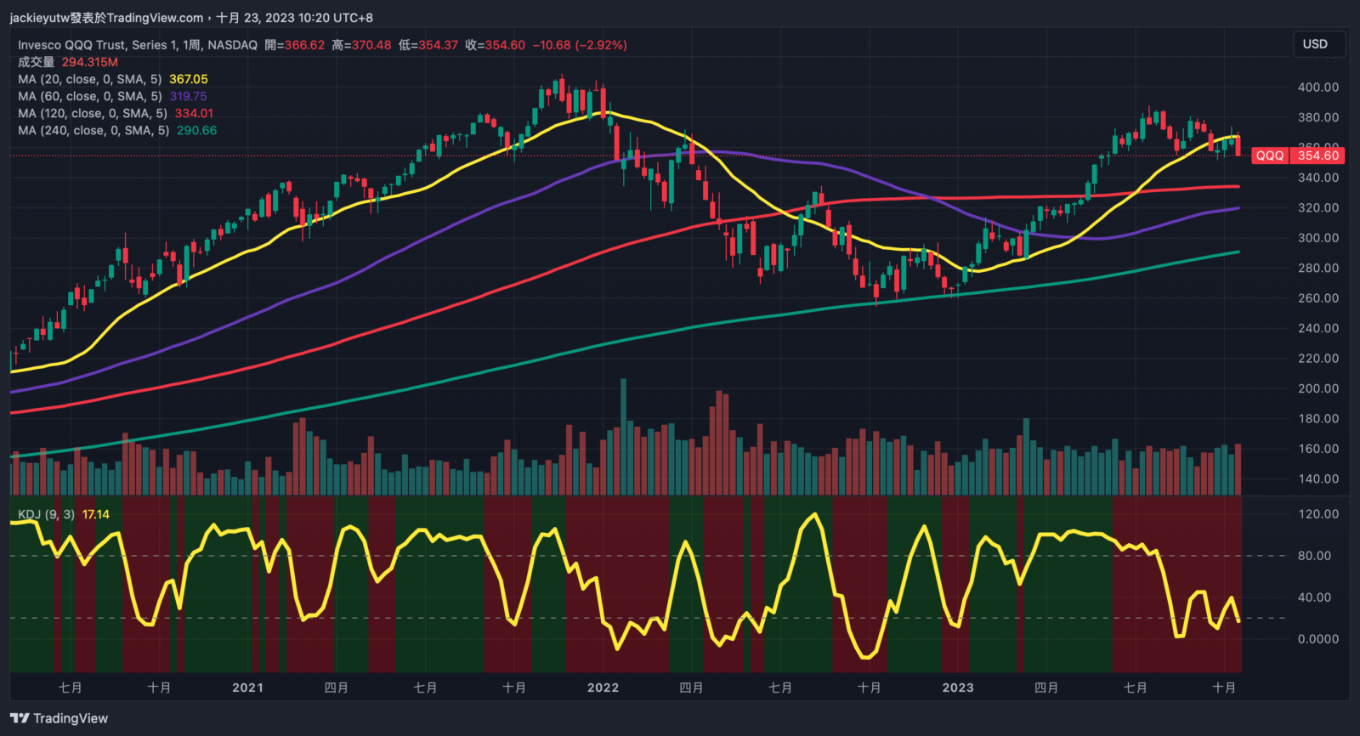Select the 成交量 volume legend label
The image size is (1360, 736).
click(36, 62)
